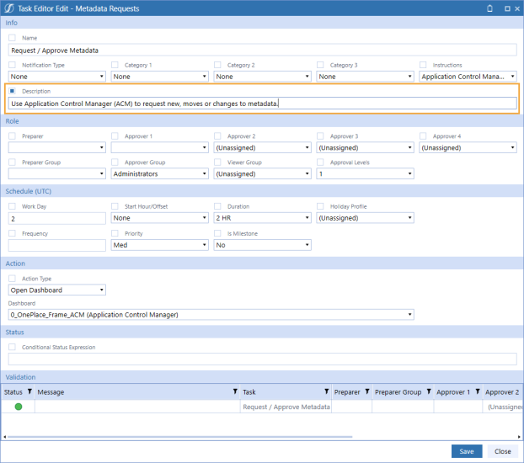Filter the Status column in Validation grid
Screen dimensions: 524x463
click(x=29, y=391)
